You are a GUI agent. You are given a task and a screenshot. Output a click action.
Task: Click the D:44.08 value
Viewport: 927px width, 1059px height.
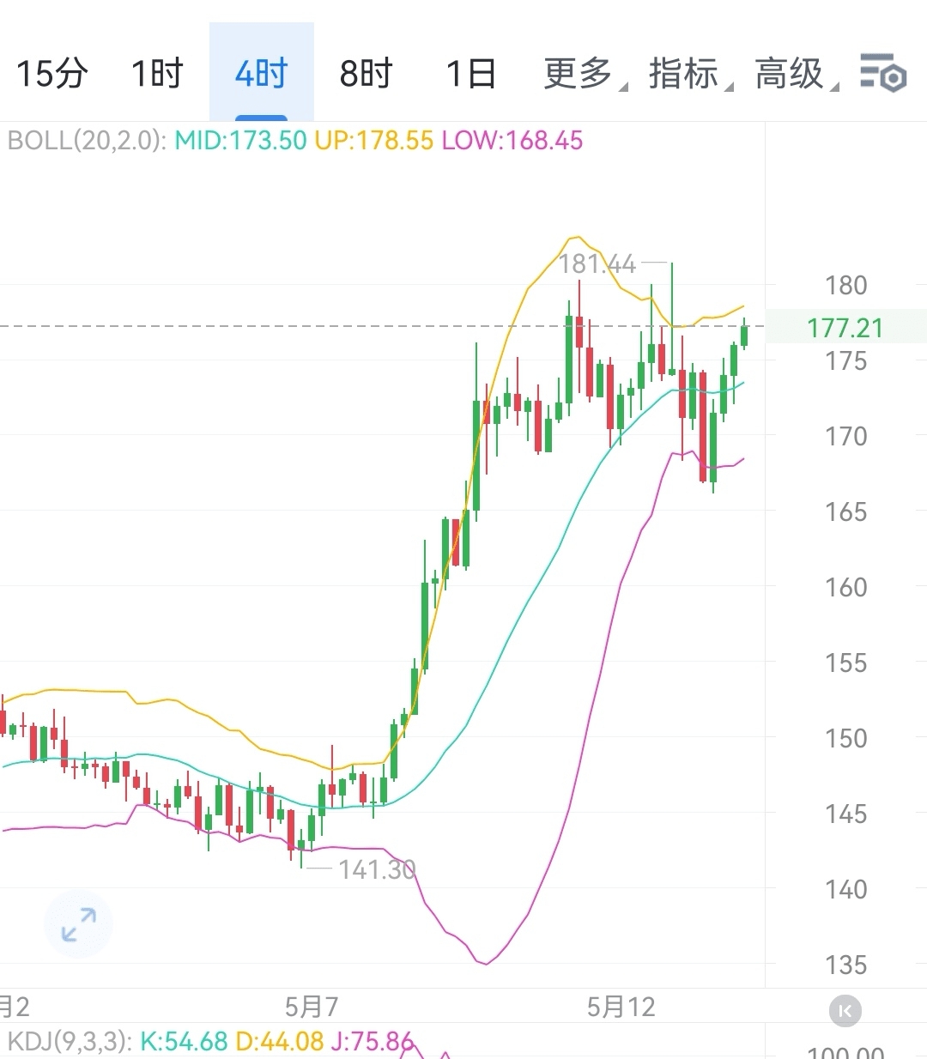280,1042
